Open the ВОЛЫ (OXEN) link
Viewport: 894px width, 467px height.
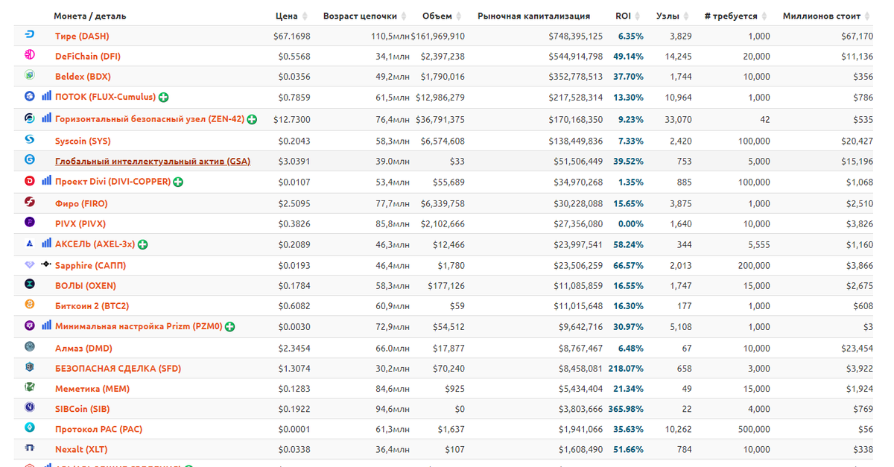pos(86,285)
